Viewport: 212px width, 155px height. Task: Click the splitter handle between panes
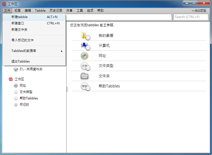[67, 89]
